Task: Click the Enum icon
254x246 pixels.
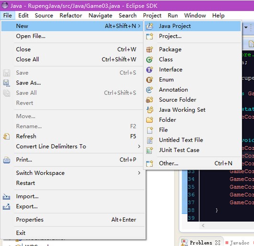Action: [150, 80]
